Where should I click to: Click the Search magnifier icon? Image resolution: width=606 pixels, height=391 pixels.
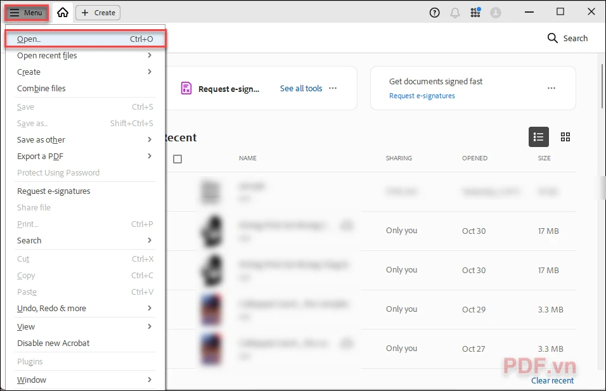(x=553, y=38)
